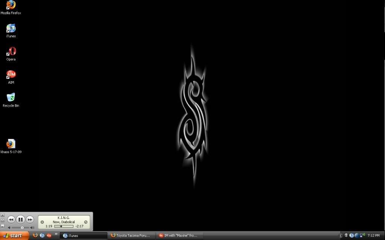
Task: Click the loud-volume speaker icon in iTunes
Action: pos(32,228)
